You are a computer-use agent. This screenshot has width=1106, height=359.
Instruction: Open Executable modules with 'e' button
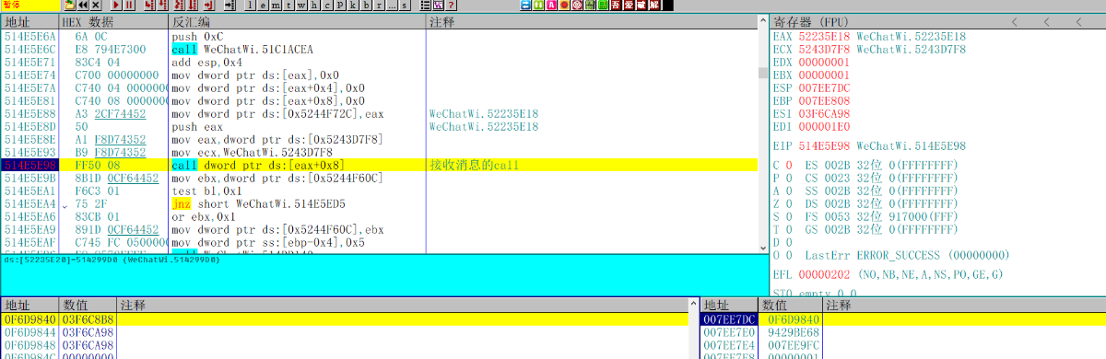click(x=263, y=5)
